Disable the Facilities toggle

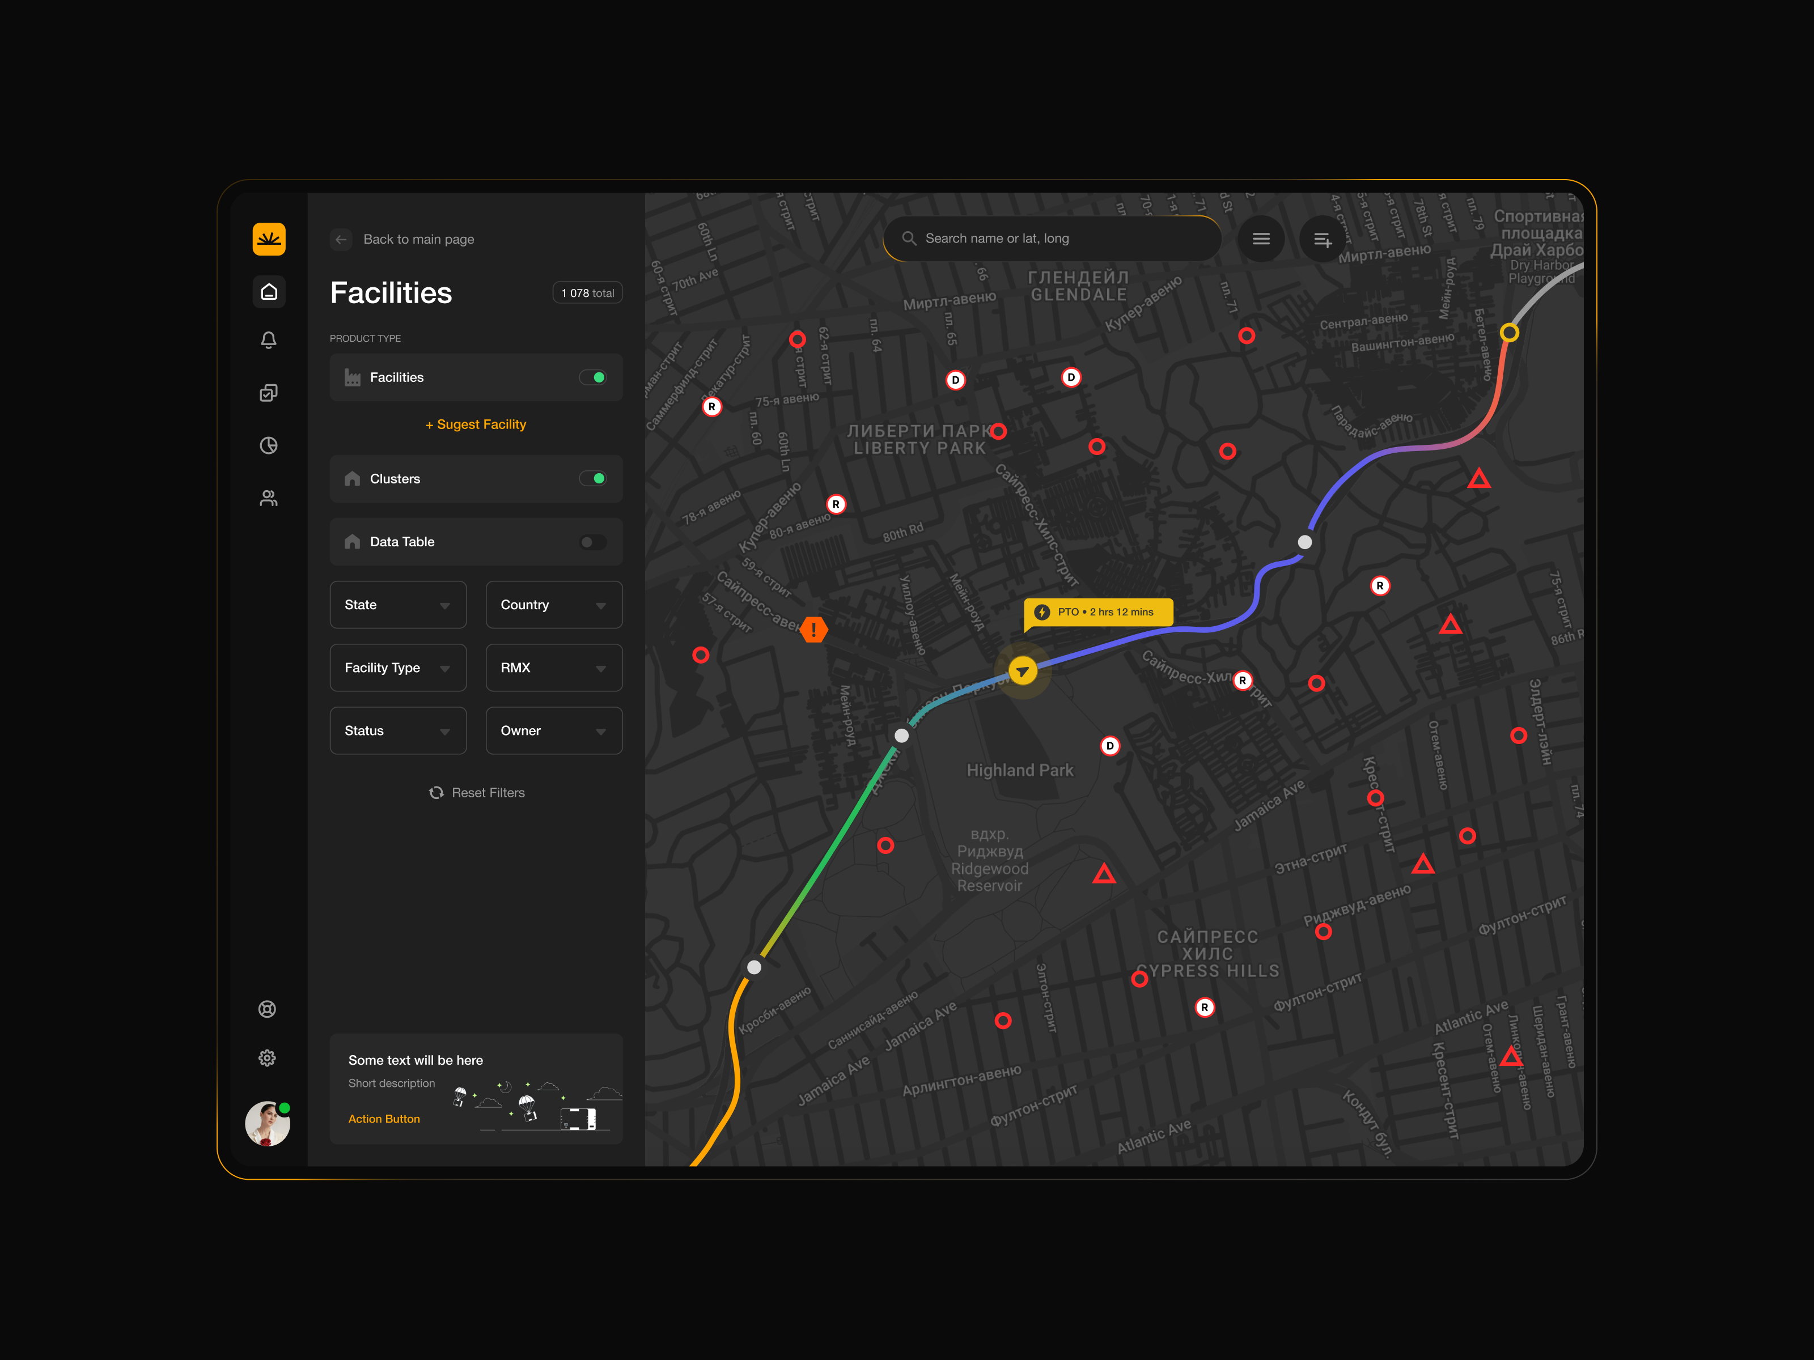coord(593,377)
